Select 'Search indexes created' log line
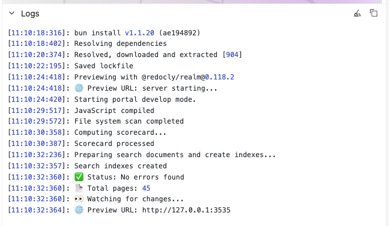 [x=120, y=166]
